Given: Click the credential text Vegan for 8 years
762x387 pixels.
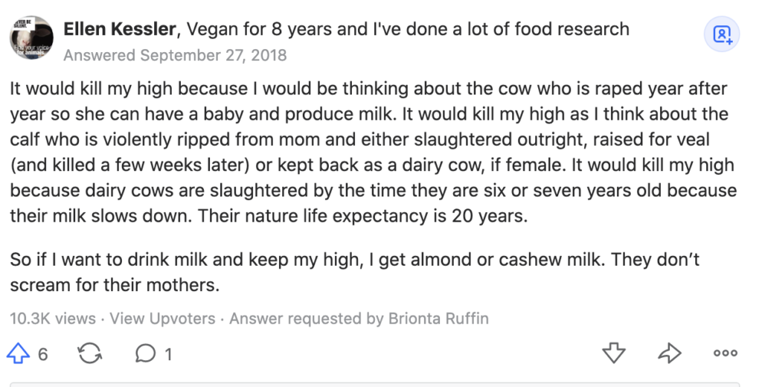Looking at the screenshot, I should (260, 29).
